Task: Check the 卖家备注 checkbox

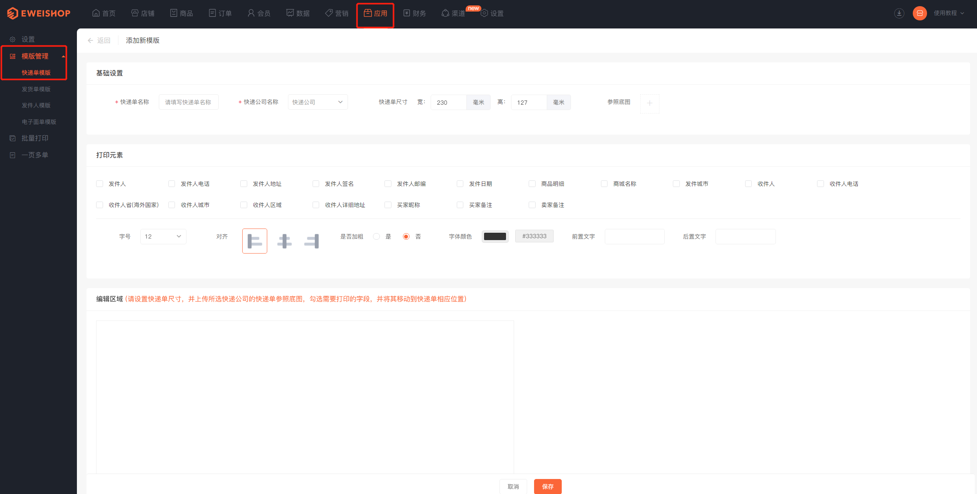Action: [x=532, y=205]
